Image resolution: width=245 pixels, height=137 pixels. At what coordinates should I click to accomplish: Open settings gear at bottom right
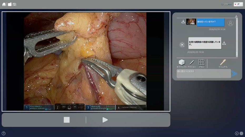click(x=241, y=133)
